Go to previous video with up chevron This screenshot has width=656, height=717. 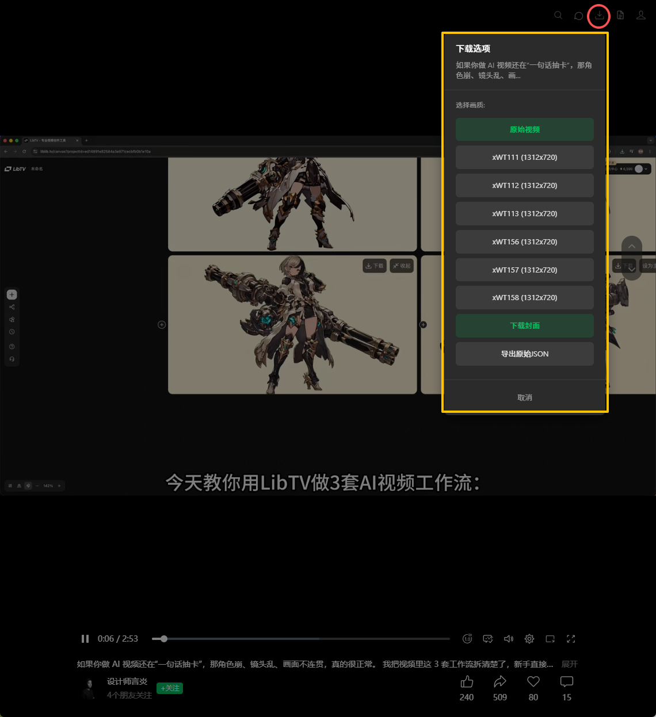pyautogui.click(x=632, y=246)
